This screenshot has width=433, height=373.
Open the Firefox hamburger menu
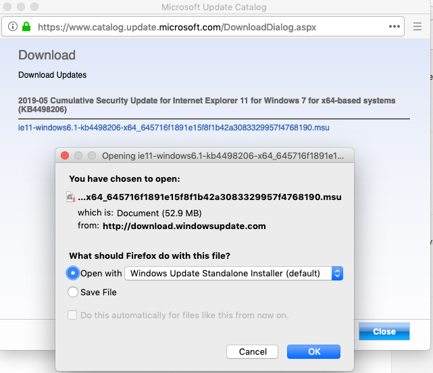pos(418,27)
